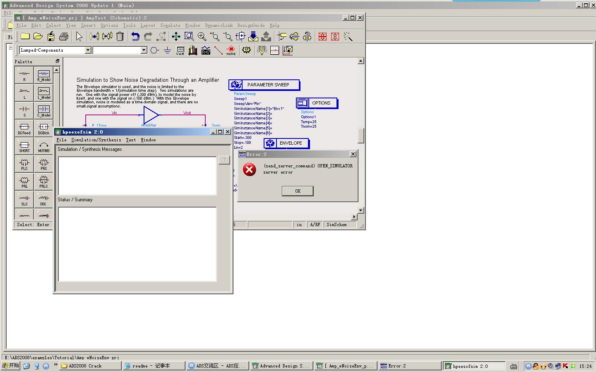
Task: Open the File menu in schematic window
Action: click(x=21, y=25)
